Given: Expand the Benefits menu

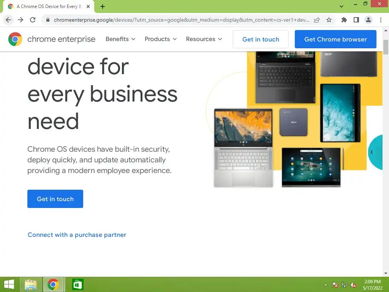Looking at the screenshot, I should [120, 39].
